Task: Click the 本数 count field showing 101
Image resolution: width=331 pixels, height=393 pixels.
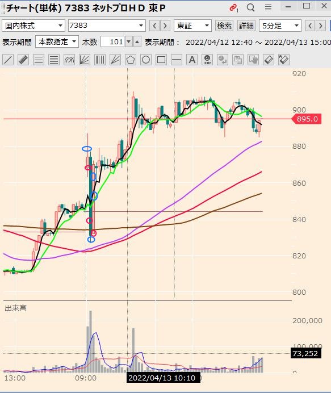Action: (113, 41)
